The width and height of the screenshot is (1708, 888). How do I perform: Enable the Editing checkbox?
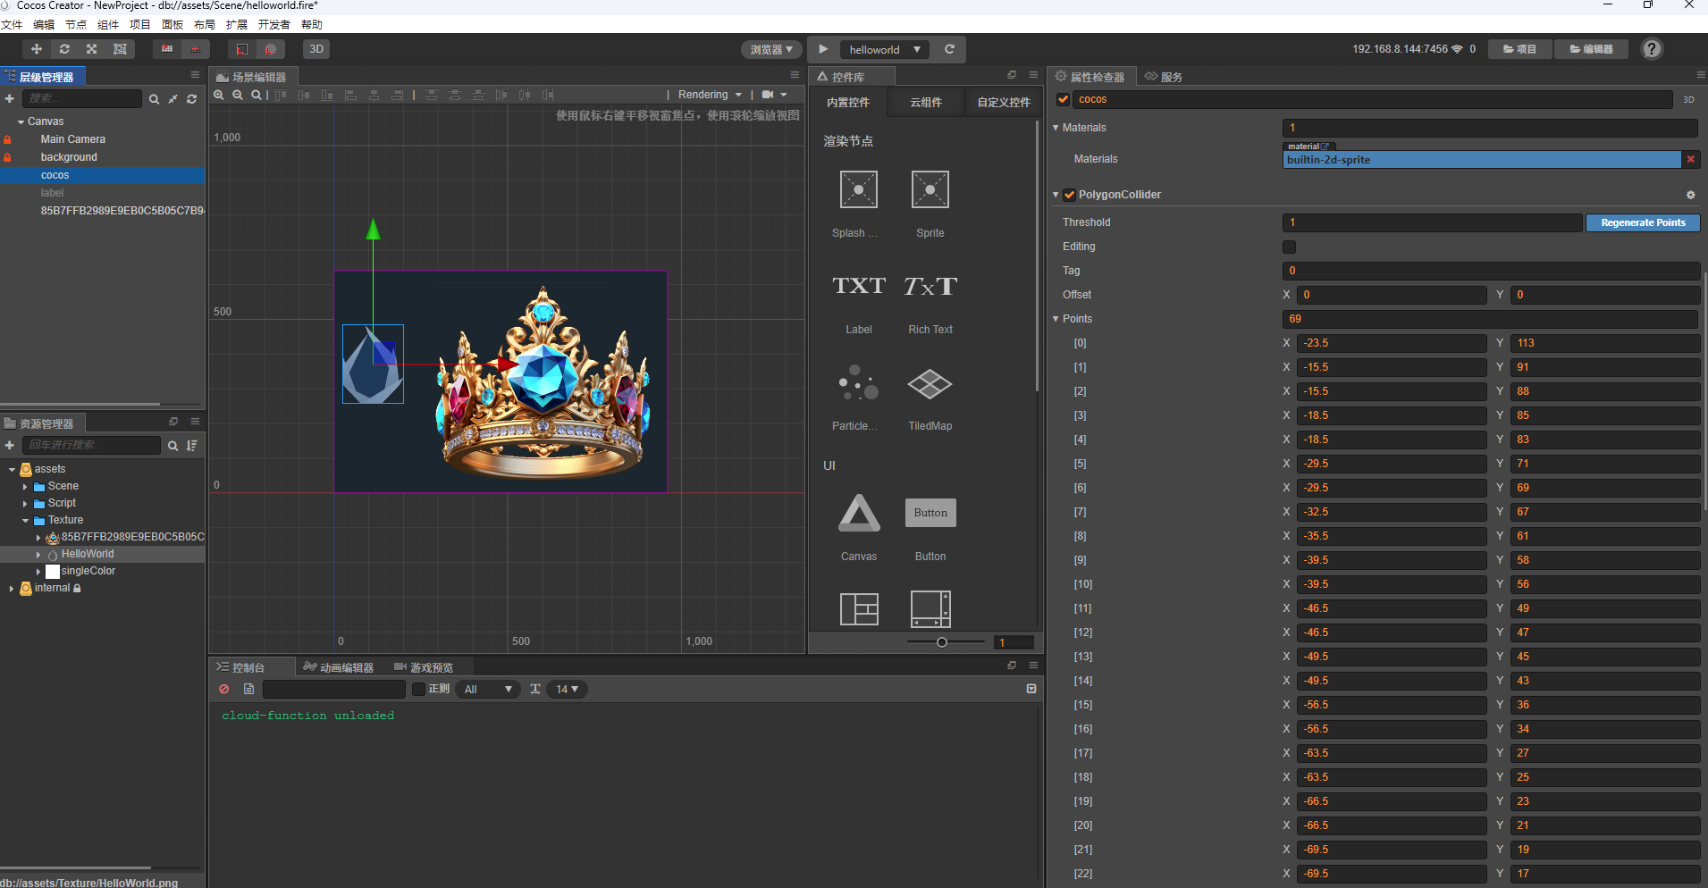click(1289, 247)
